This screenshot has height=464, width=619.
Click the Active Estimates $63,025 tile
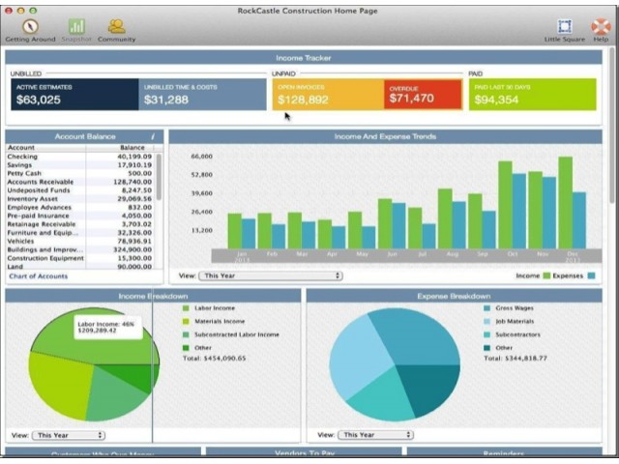click(x=74, y=95)
